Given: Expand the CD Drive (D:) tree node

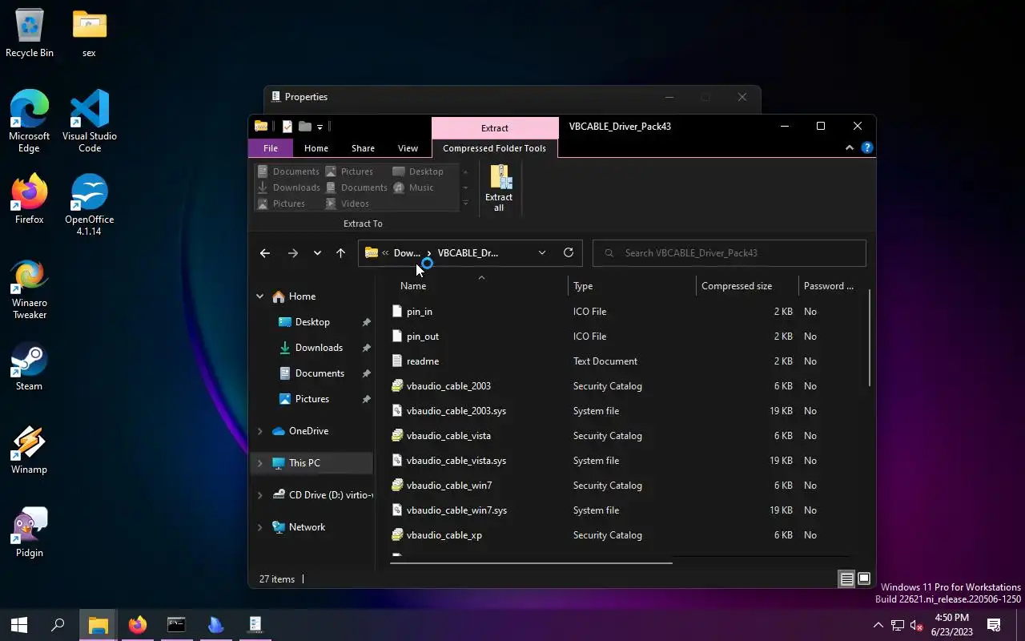Looking at the screenshot, I should (259, 495).
